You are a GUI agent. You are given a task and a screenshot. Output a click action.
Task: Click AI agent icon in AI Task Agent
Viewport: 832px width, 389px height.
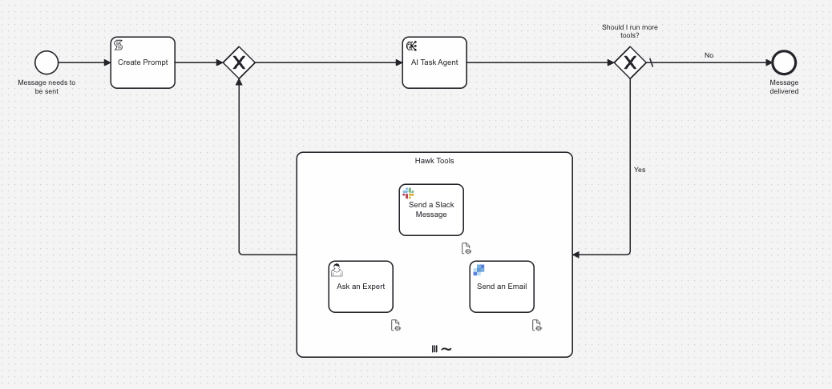click(411, 46)
